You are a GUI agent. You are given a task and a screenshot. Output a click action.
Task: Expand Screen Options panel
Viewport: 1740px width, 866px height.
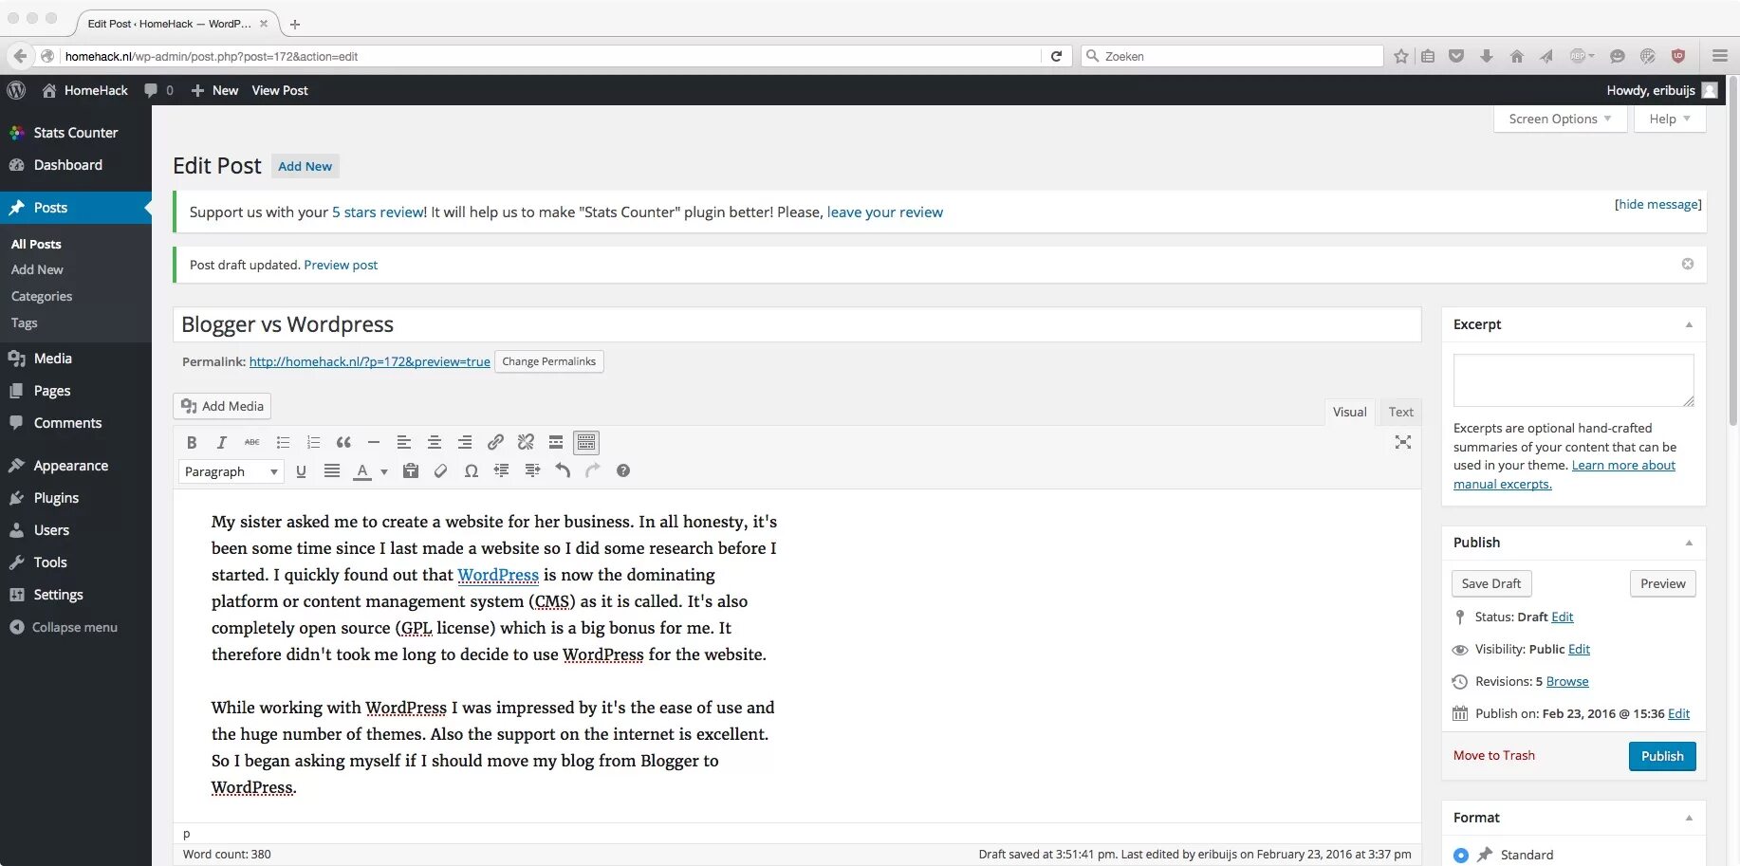point(1560,119)
